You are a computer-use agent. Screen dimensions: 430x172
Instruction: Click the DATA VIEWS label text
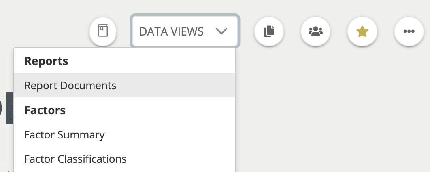click(171, 31)
